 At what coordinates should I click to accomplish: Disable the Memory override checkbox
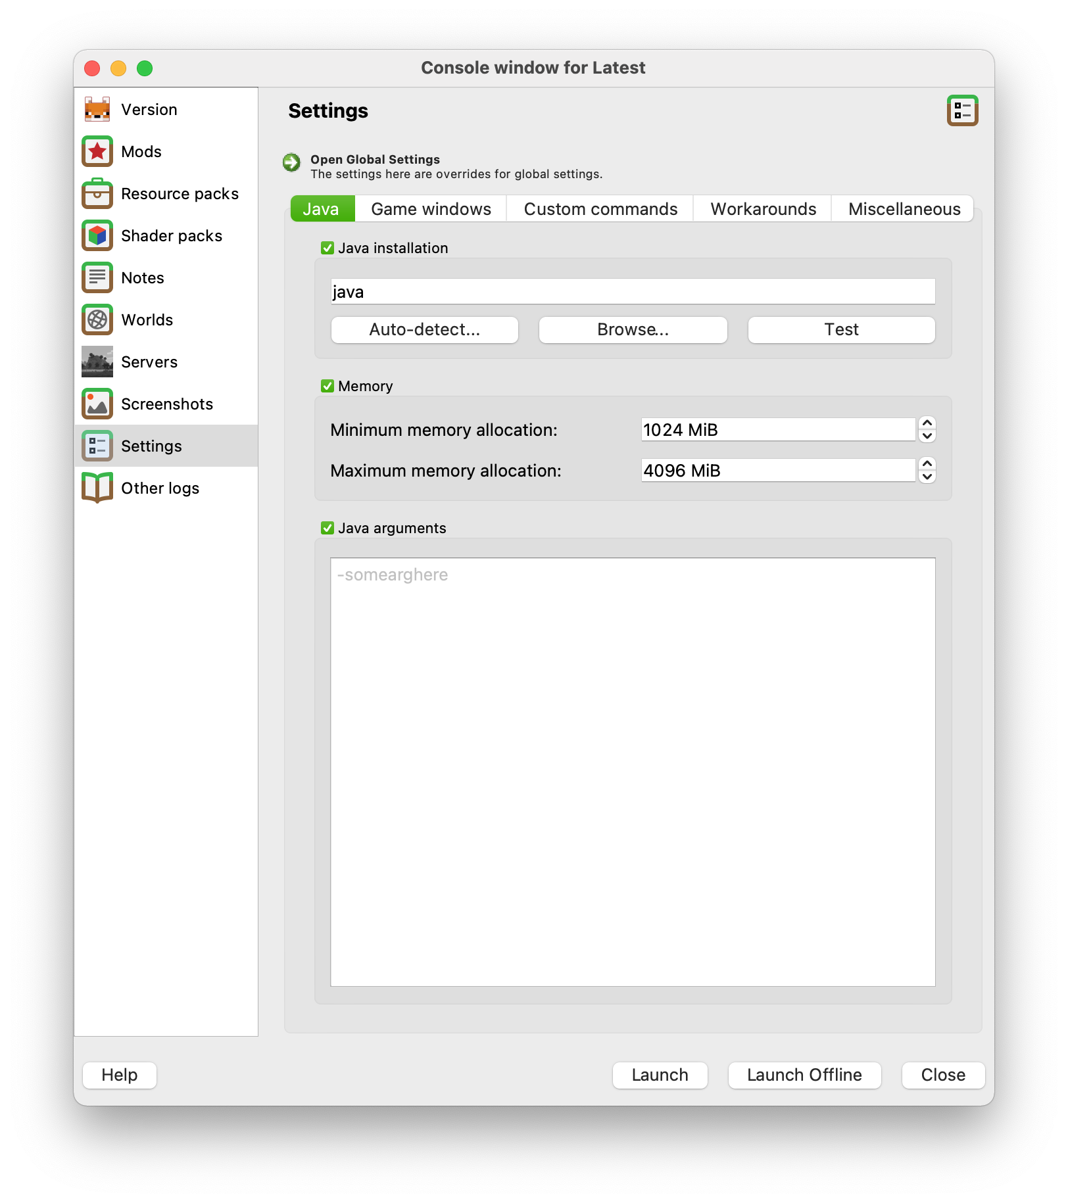pos(327,386)
